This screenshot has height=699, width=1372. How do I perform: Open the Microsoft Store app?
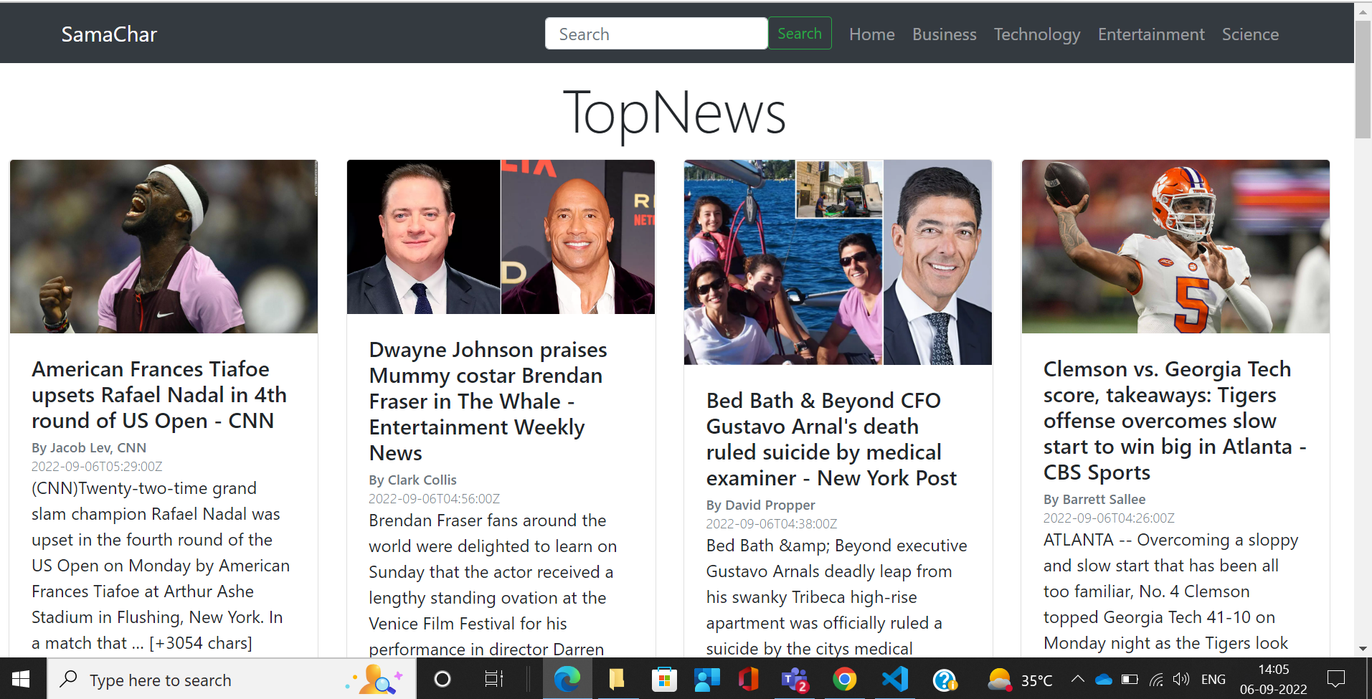pos(664,678)
